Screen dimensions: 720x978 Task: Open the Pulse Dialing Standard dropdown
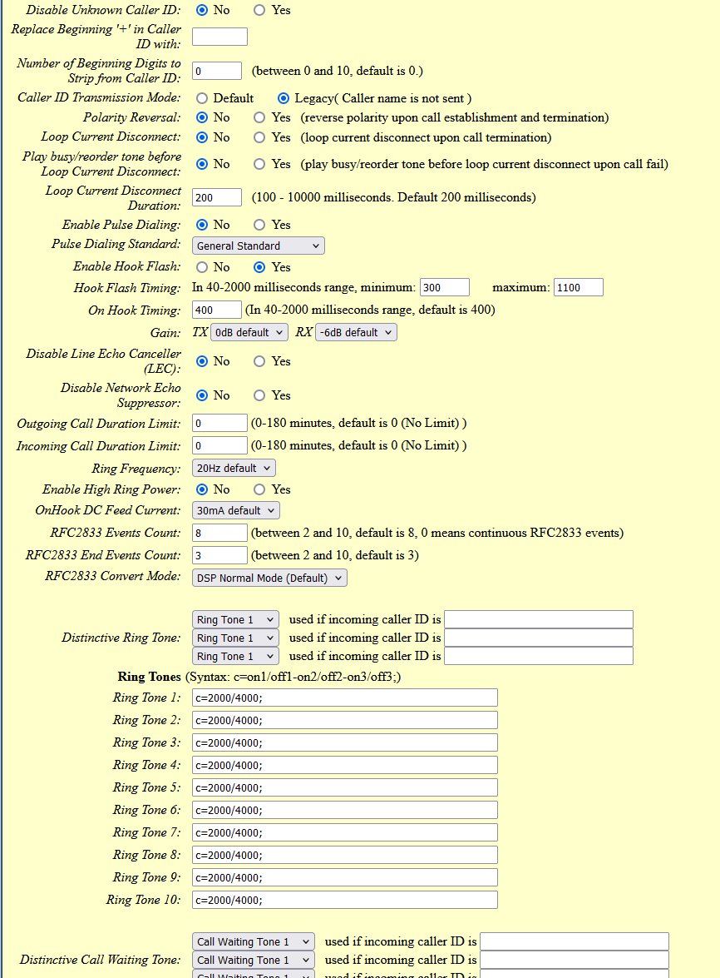pos(259,246)
